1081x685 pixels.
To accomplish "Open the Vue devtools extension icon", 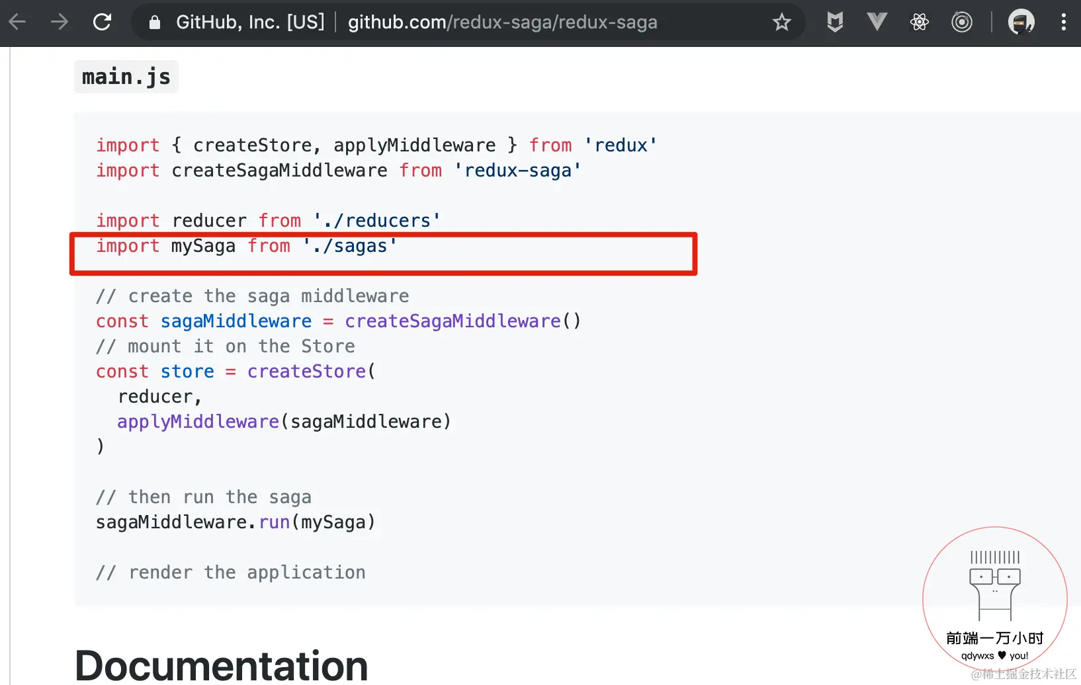I will click(877, 22).
